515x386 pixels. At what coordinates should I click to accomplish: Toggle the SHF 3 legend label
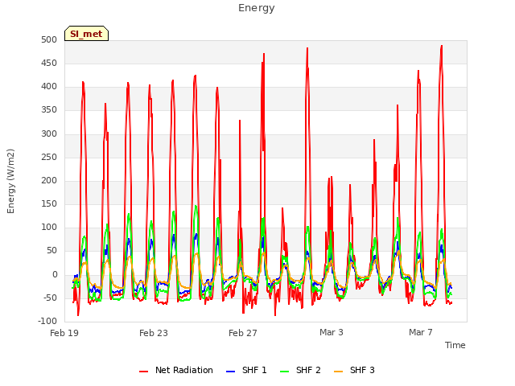[x=362, y=370]
